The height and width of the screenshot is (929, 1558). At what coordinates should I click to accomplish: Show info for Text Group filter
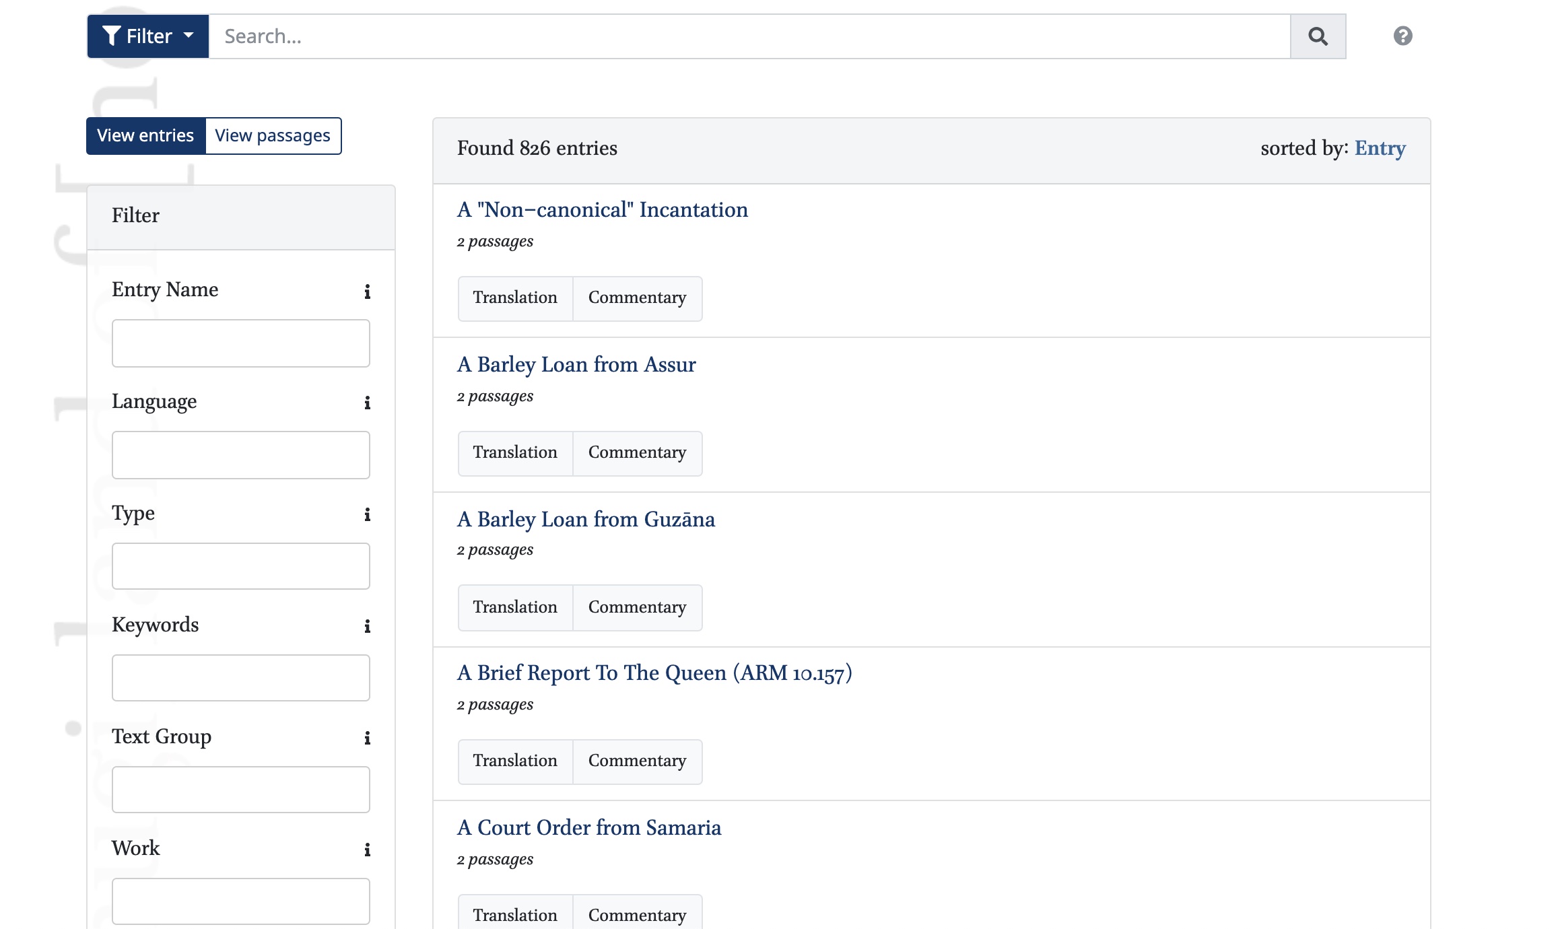367,738
